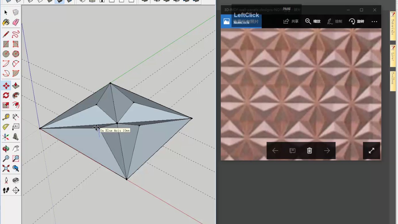
Task: Select the Follow Me tool
Action: [x=16, y=96]
